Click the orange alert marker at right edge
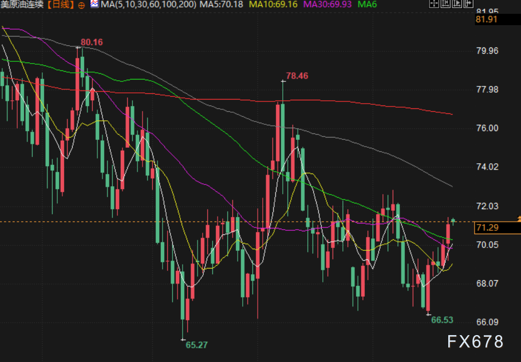The width and height of the screenshot is (521, 362). [518, 219]
